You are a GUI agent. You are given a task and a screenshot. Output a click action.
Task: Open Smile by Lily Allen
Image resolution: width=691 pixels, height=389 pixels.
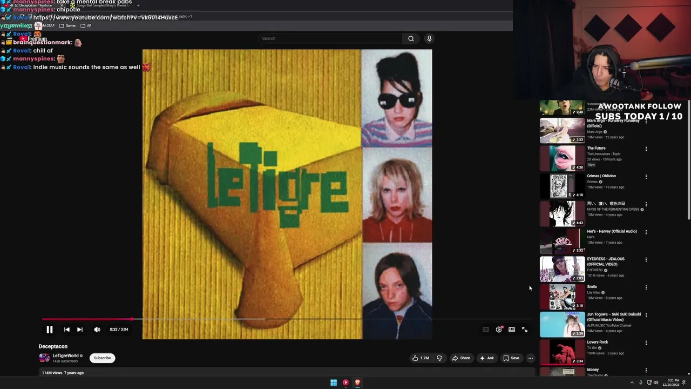tap(562, 297)
